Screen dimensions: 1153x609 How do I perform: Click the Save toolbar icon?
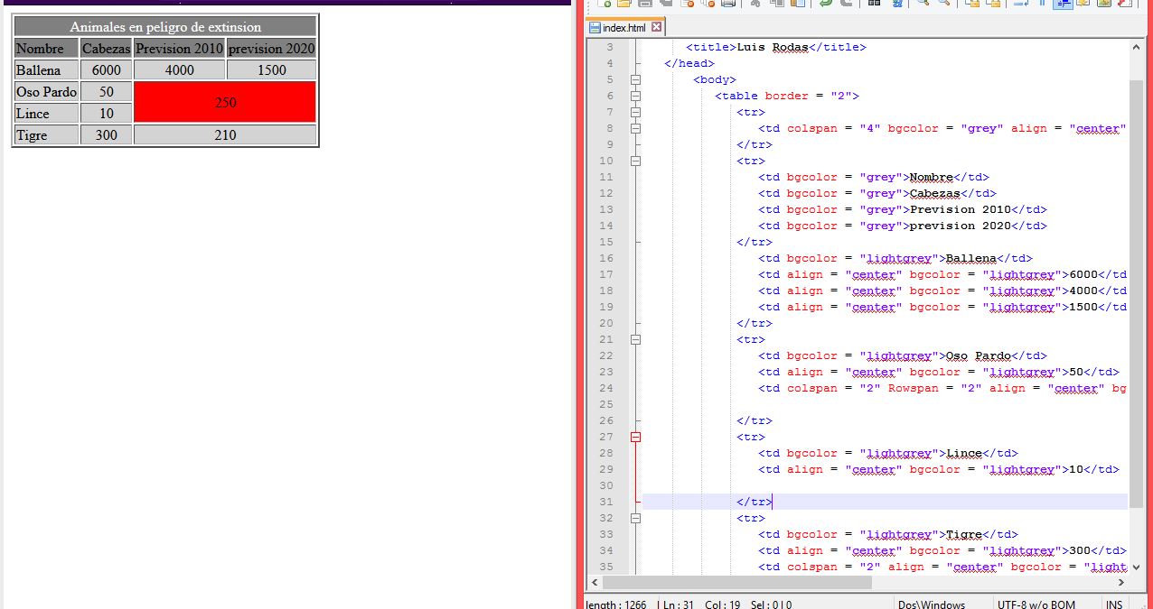645,4
